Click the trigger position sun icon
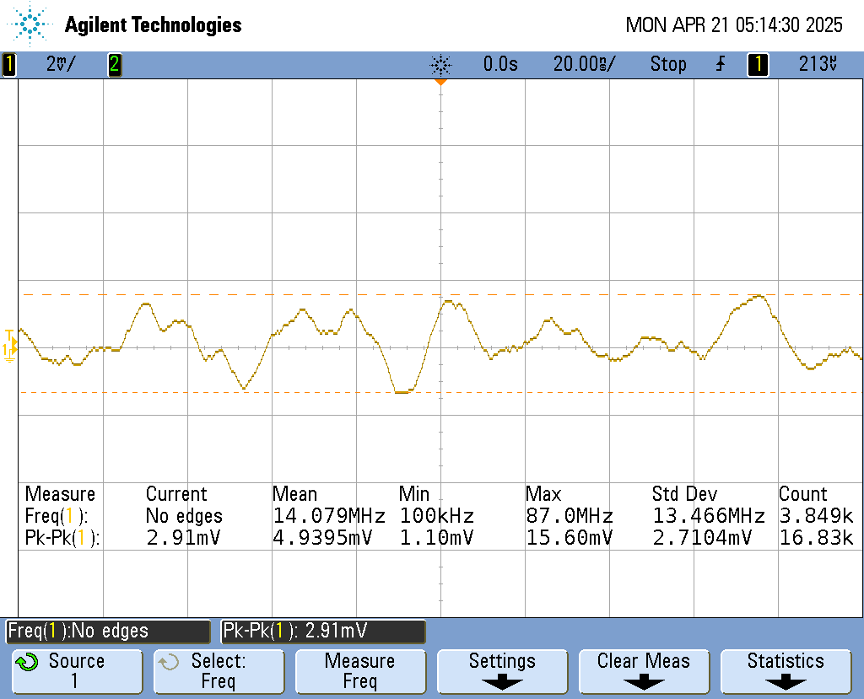 [440, 64]
